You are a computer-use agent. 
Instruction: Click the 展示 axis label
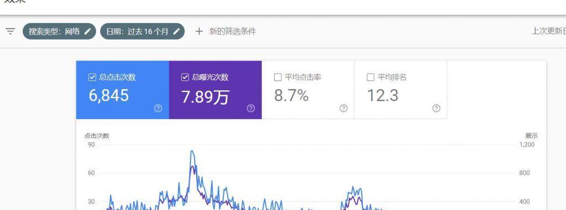531,136
